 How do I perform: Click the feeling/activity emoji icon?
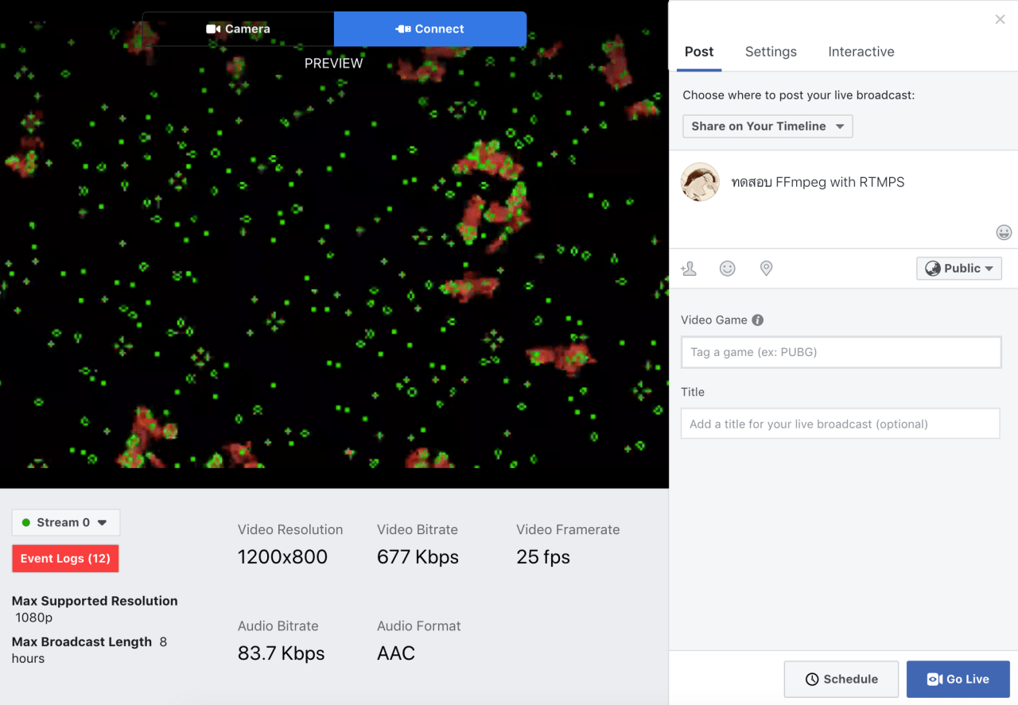pyautogui.click(x=728, y=269)
